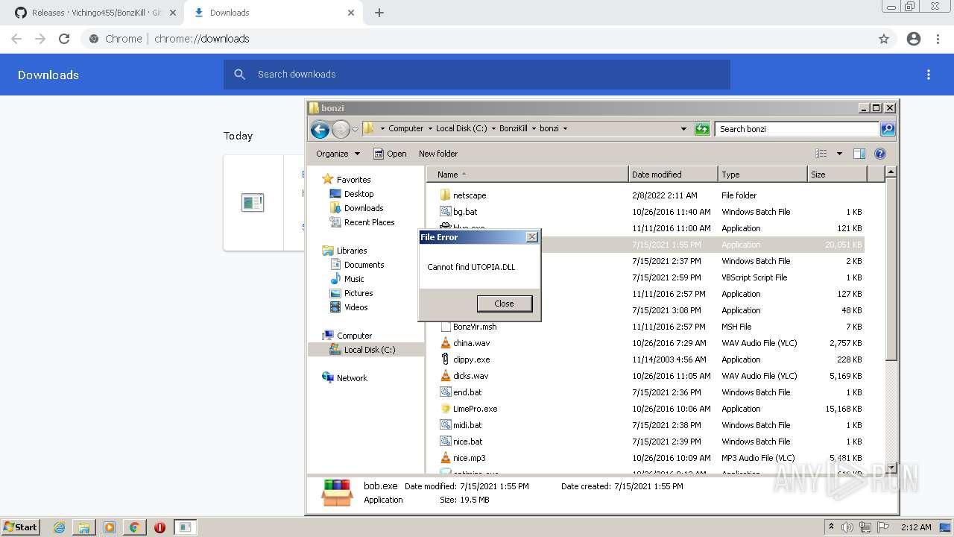The image size is (954, 537).
Task: Click the Search downloads field
Action: click(x=477, y=75)
